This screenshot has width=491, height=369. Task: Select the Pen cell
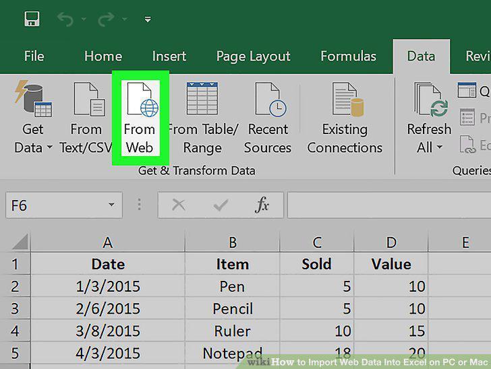(x=232, y=286)
